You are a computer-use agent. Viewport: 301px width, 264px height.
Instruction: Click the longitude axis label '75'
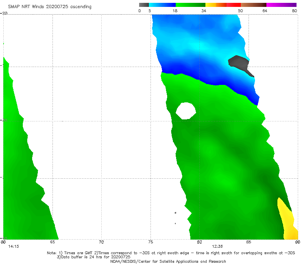coord(150,242)
